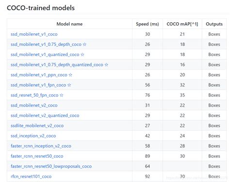Select the ssd_inception_v2_coco link
The width and height of the screenshot is (230, 182).
pyautogui.click(x=33, y=136)
